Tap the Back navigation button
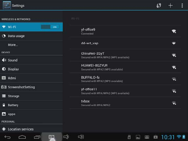This screenshot has height=141, width=188. [x=7, y=137]
